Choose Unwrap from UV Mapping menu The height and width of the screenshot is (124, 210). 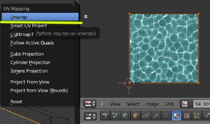[x=19, y=17]
